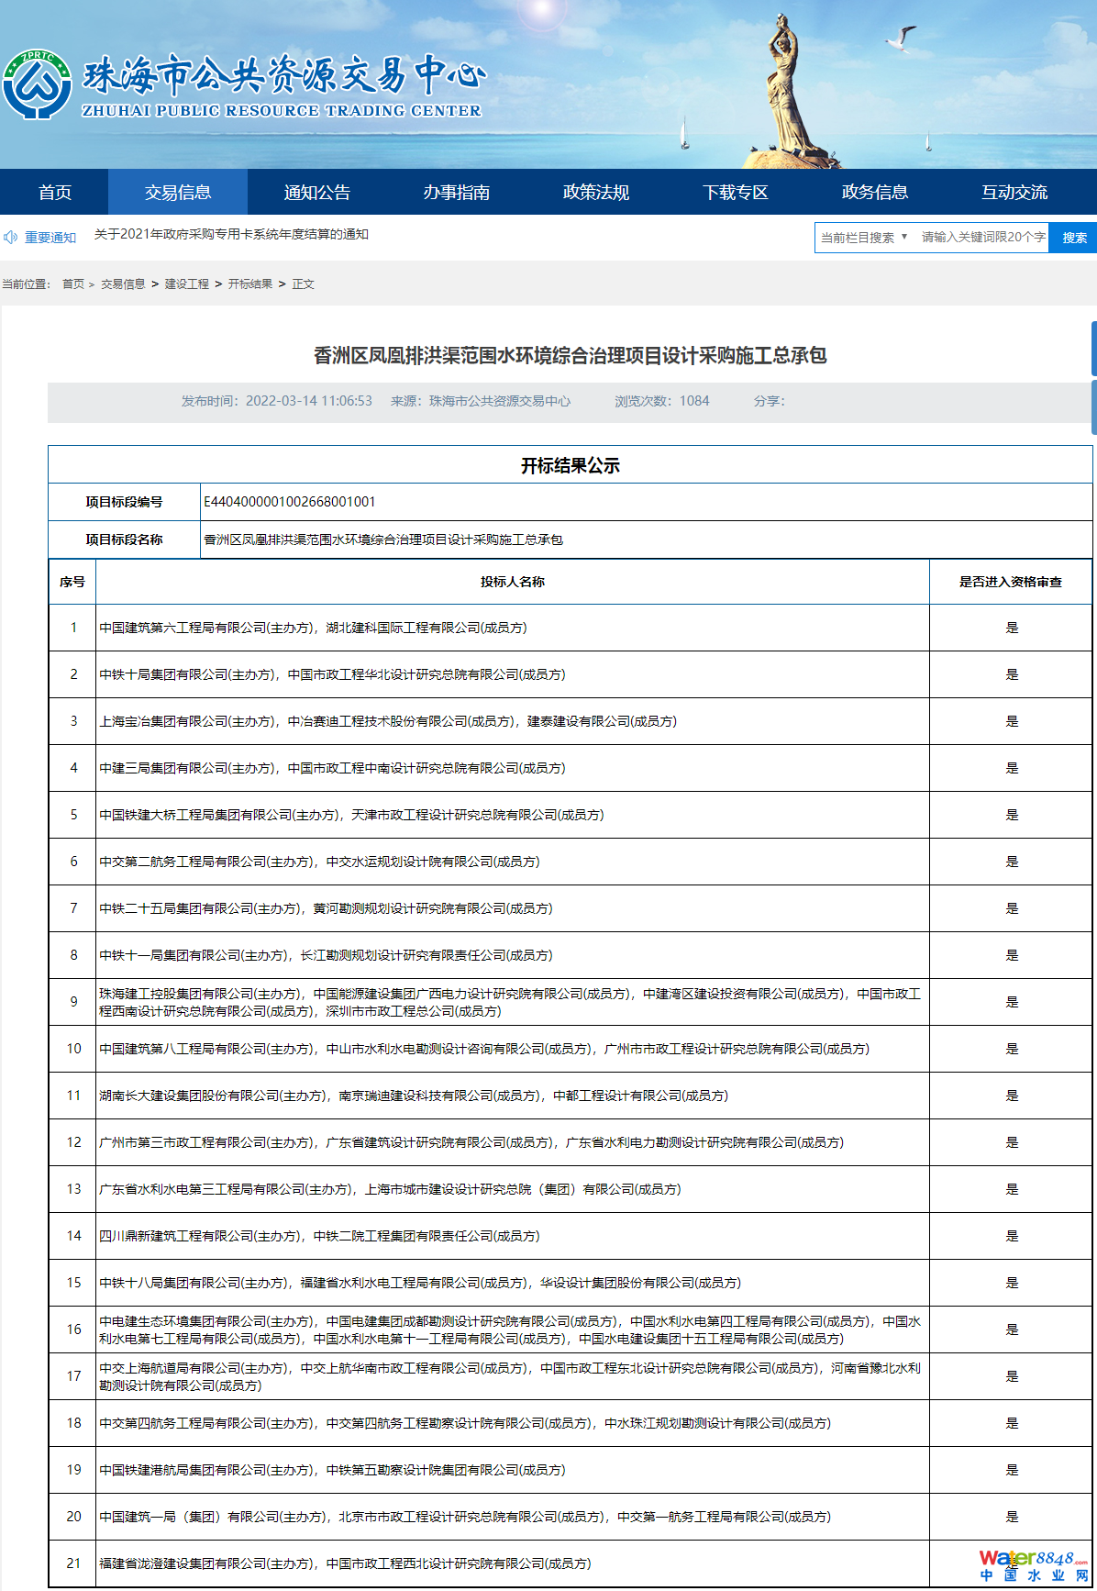Click the 首页 breadcrumb link
This screenshot has width=1097, height=1591.
tap(73, 284)
